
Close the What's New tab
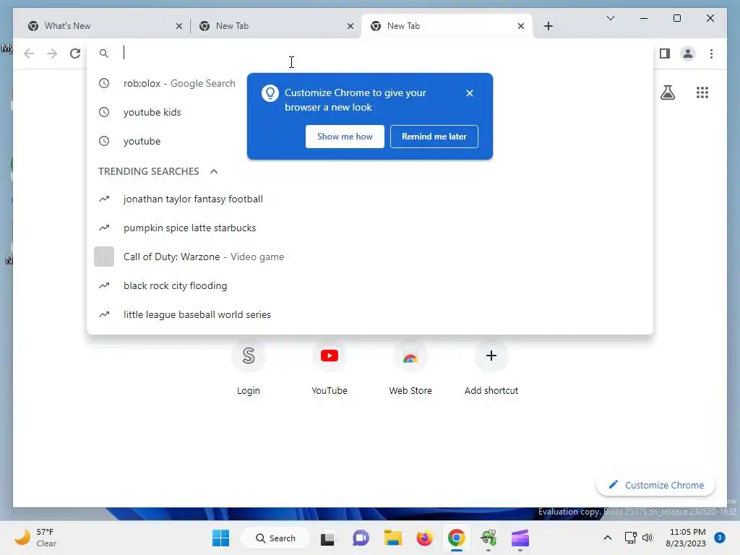(179, 26)
